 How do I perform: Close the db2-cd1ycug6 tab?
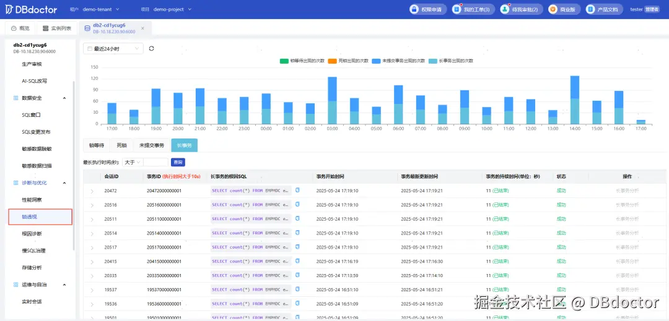tap(142, 28)
